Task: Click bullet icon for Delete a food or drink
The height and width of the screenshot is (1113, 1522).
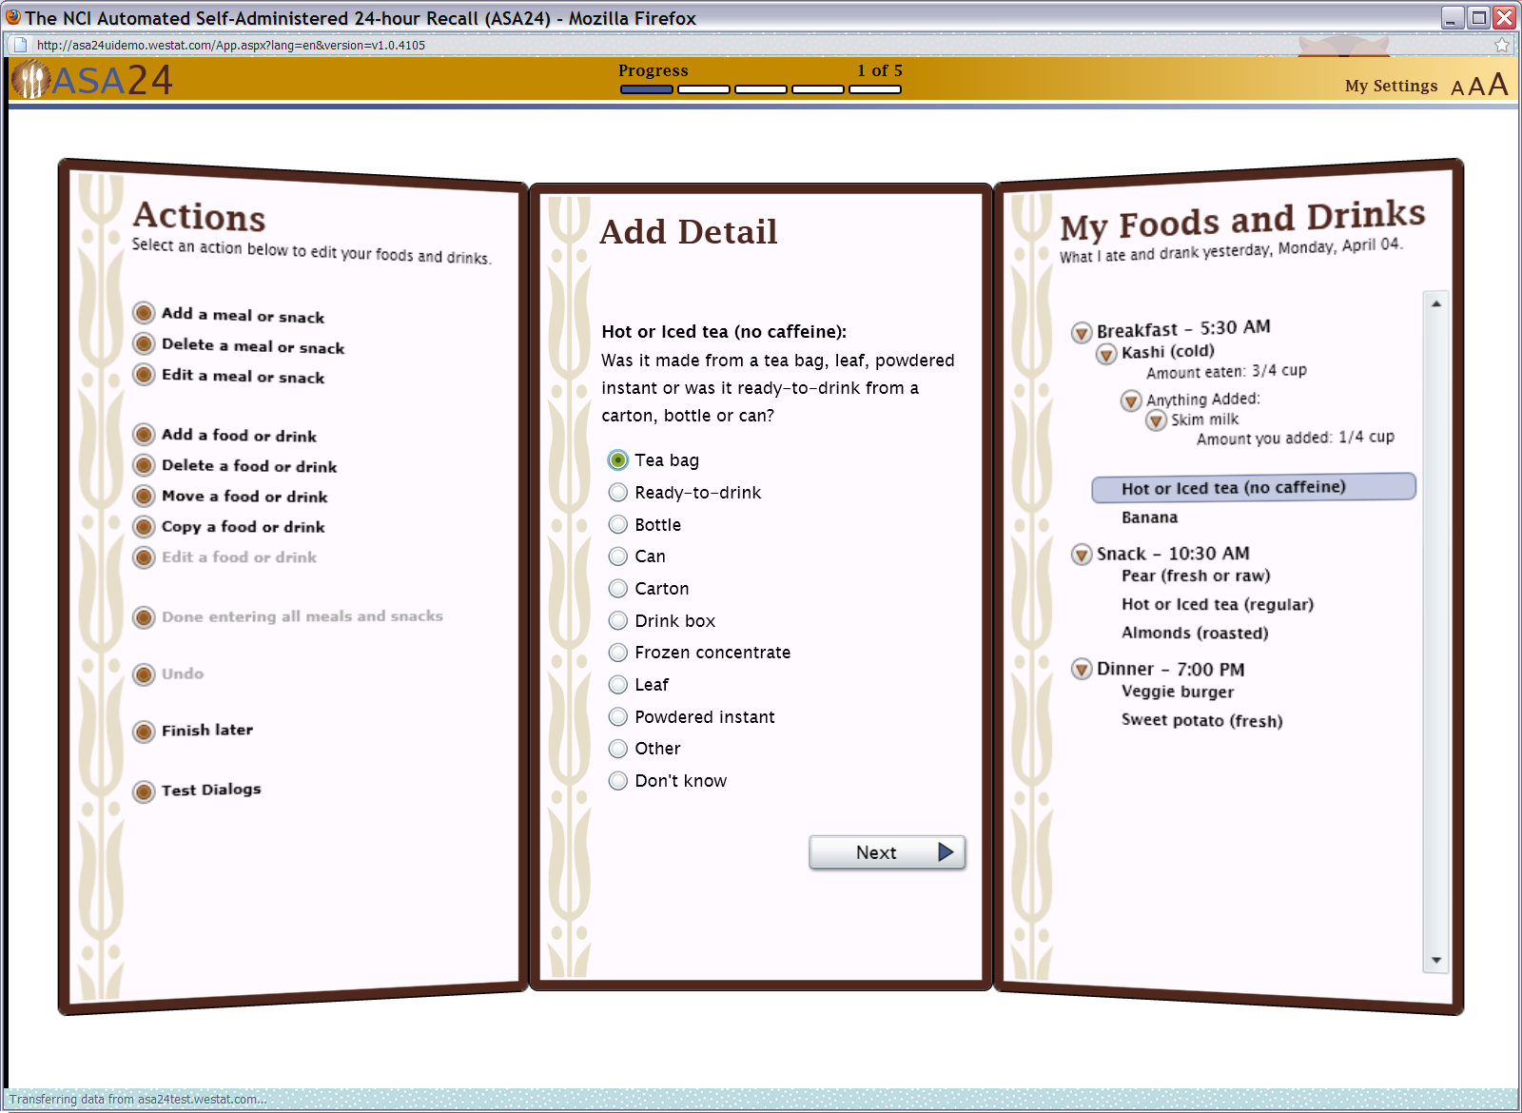Action: click(x=144, y=465)
